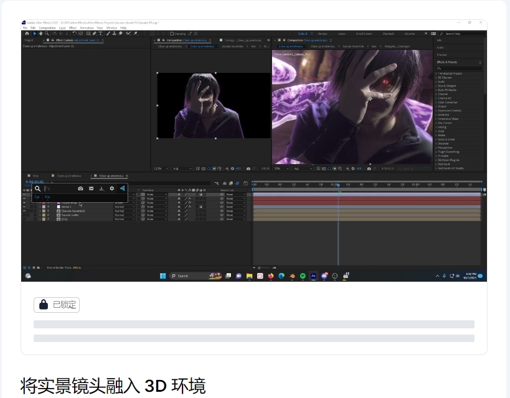Toggle the Snapping checkbox
The image size is (510, 398).
[172, 34]
